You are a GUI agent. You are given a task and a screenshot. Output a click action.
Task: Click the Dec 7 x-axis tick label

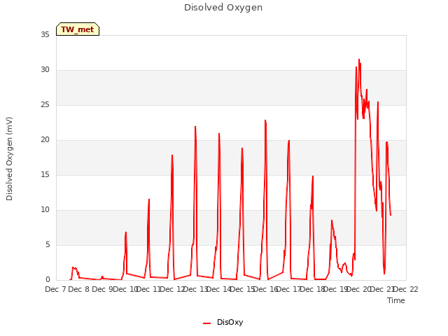coord(56,289)
